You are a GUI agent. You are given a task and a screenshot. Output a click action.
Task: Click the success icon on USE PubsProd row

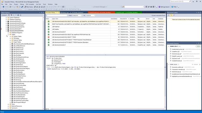point(49,27)
